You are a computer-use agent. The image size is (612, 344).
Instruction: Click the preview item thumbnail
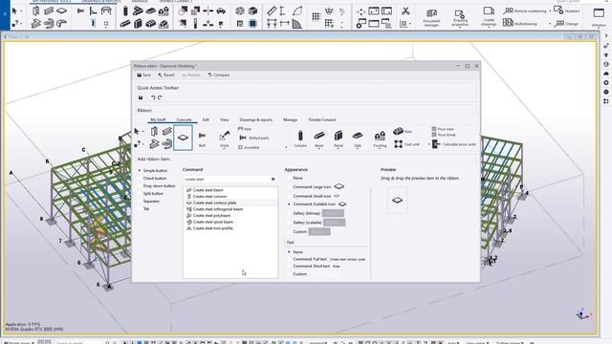(x=398, y=200)
